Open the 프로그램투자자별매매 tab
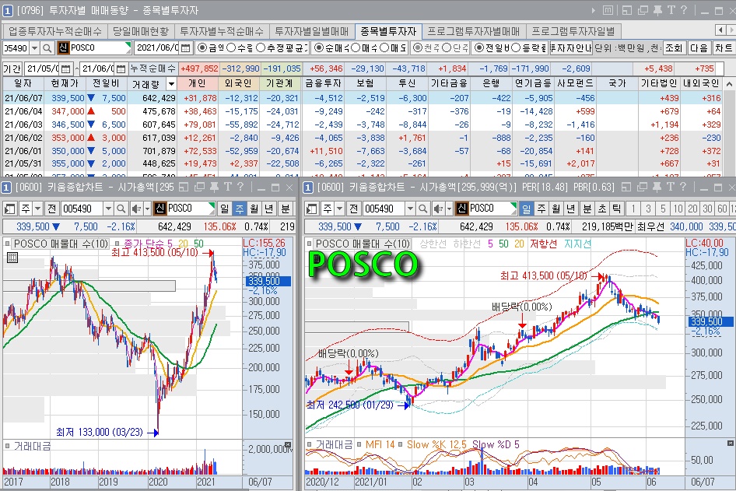This screenshot has width=736, height=491. coord(474,31)
